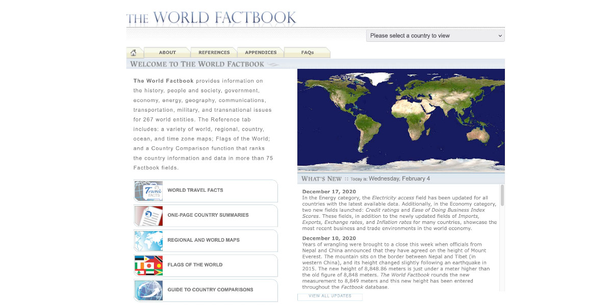This screenshot has width=612, height=306.
Task: Select the Regional and World Maps icon
Action: pos(148,240)
